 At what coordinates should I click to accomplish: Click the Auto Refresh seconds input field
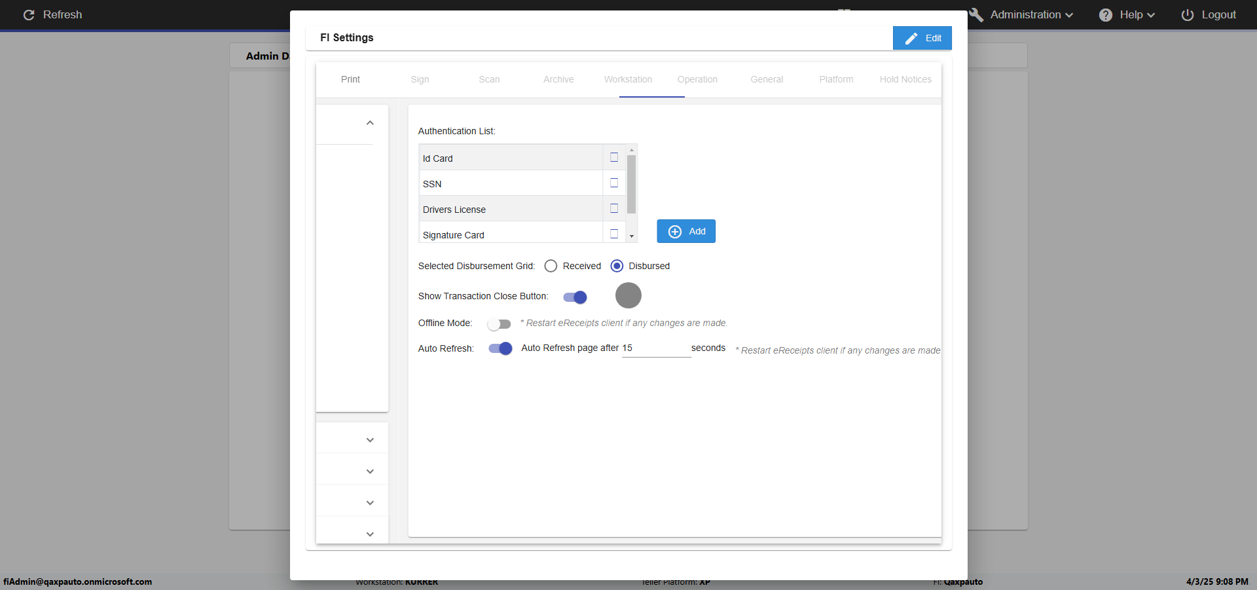coord(656,348)
